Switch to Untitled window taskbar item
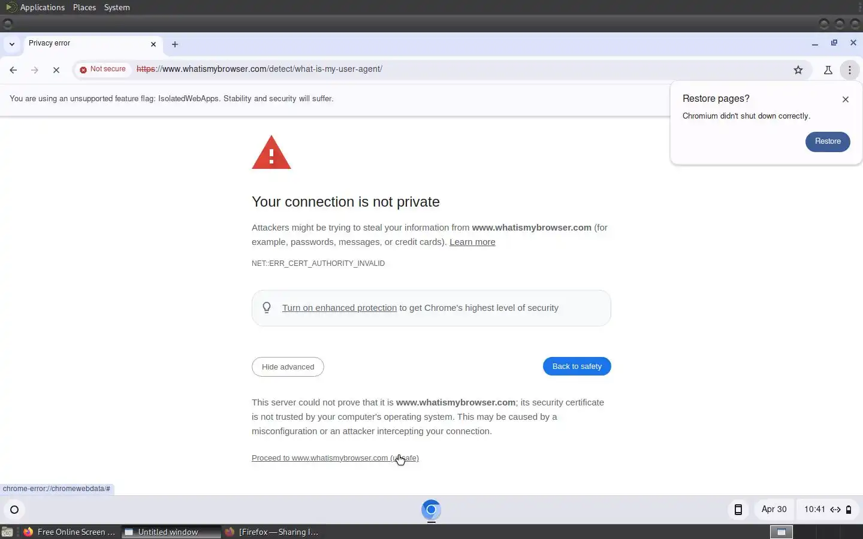The width and height of the screenshot is (863, 539). click(171, 532)
